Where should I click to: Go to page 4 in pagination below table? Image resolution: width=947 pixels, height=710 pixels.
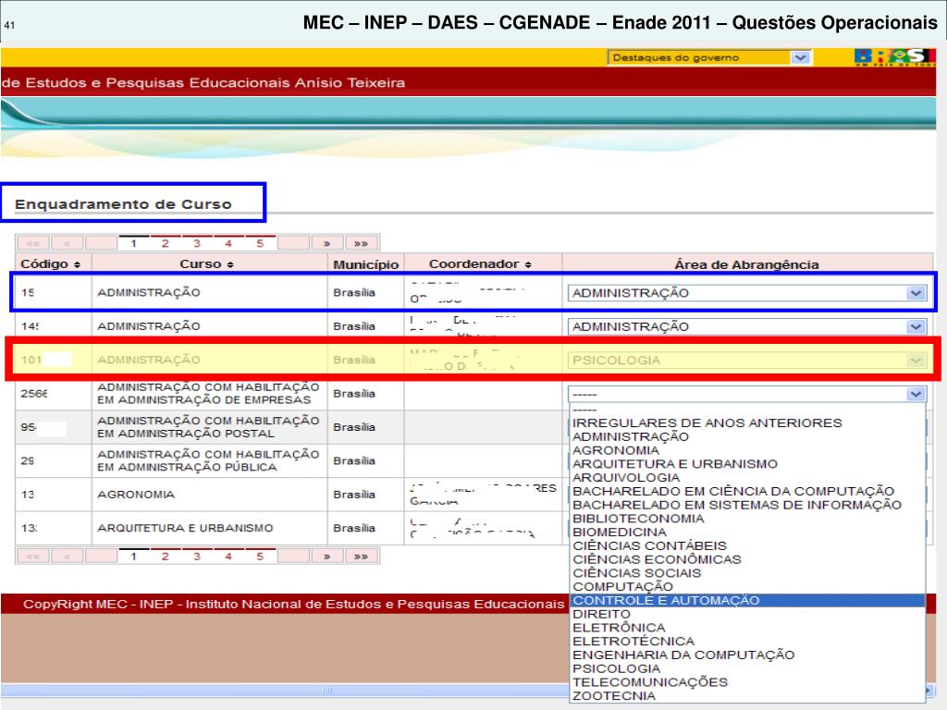click(228, 556)
